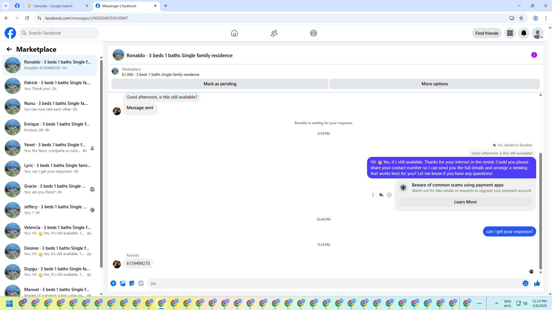Focus the Search Facebook field

point(59,33)
